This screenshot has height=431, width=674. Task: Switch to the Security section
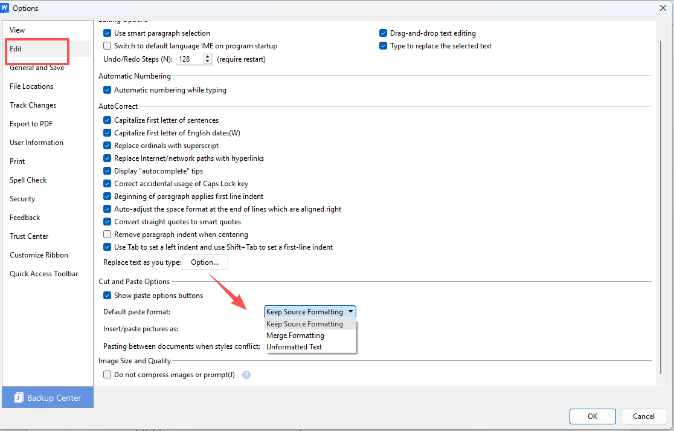[x=22, y=199]
